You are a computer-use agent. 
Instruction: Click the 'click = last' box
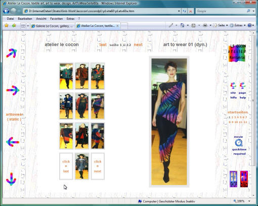pos(66,166)
